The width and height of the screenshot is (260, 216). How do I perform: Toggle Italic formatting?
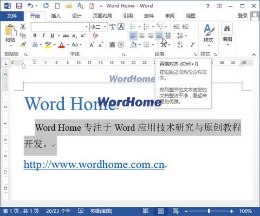pos(43,36)
